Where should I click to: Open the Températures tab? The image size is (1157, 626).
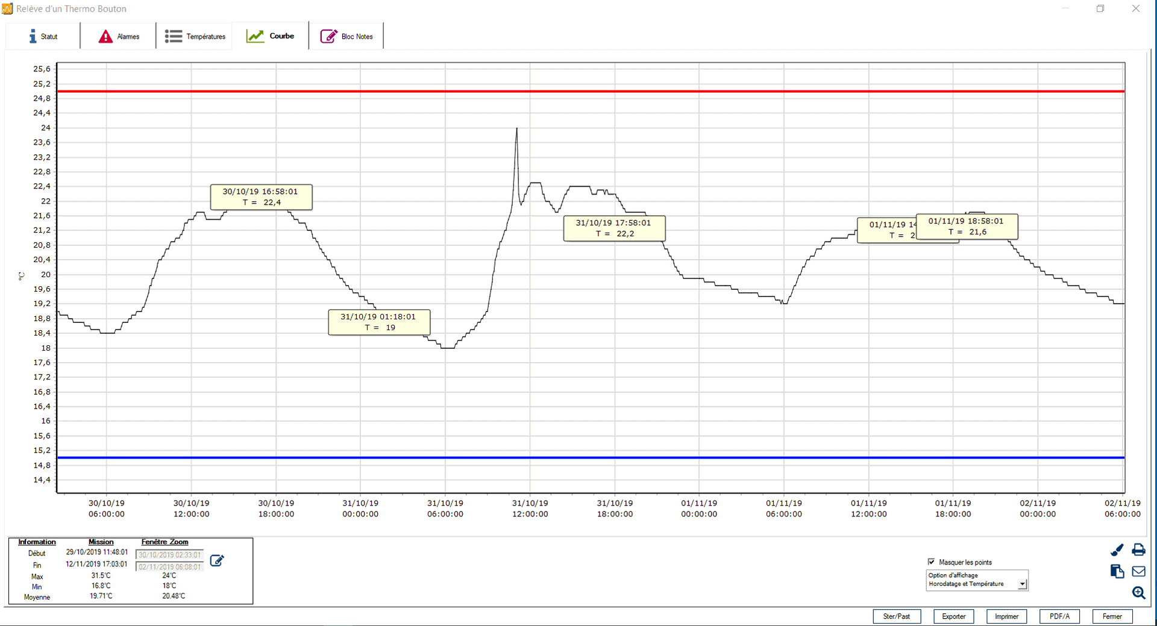click(195, 37)
